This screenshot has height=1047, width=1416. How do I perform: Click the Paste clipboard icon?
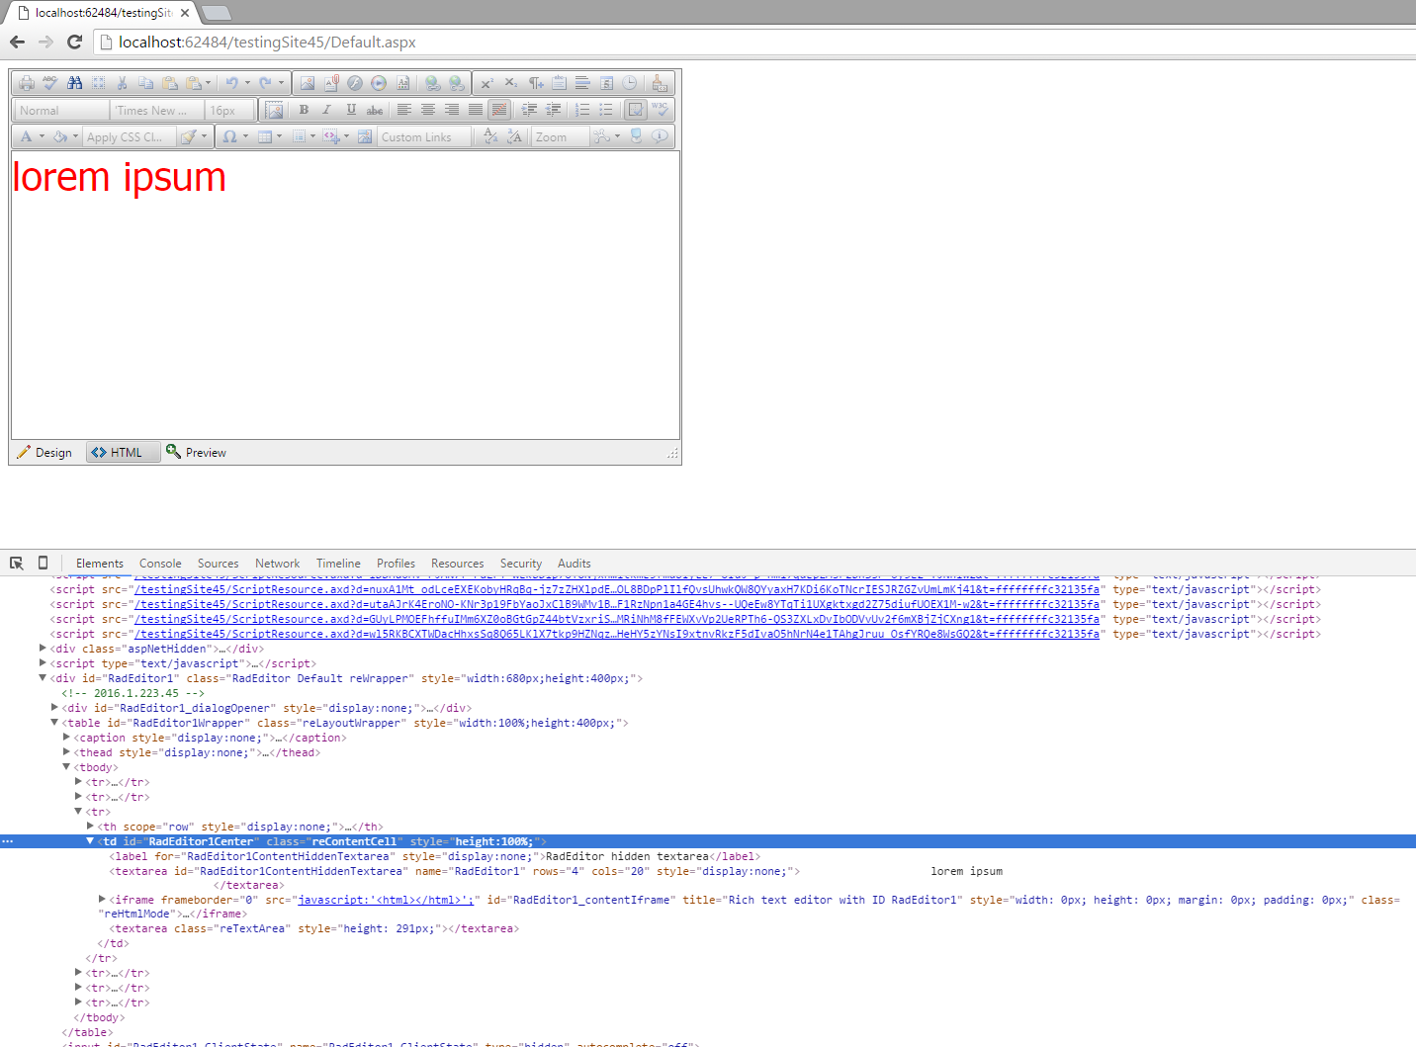(x=169, y=83)
